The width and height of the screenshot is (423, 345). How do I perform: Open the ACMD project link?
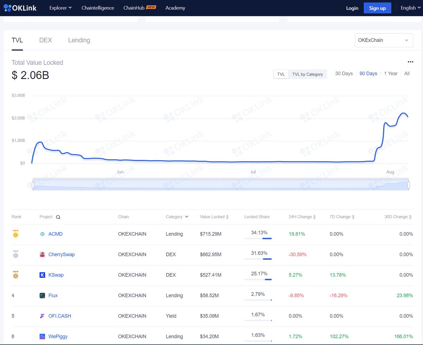click(55, 234)
